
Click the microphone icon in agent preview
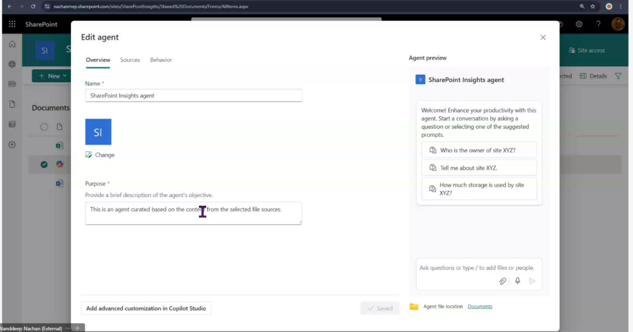(517, 281)
